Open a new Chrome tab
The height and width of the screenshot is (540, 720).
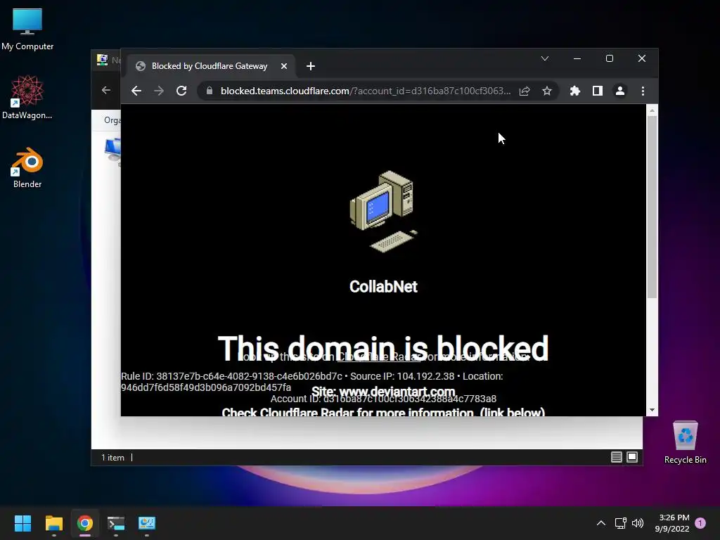pos(310,66)
